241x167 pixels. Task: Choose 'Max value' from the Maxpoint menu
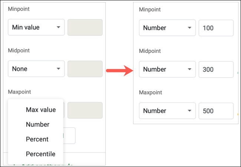click(41, 110)
